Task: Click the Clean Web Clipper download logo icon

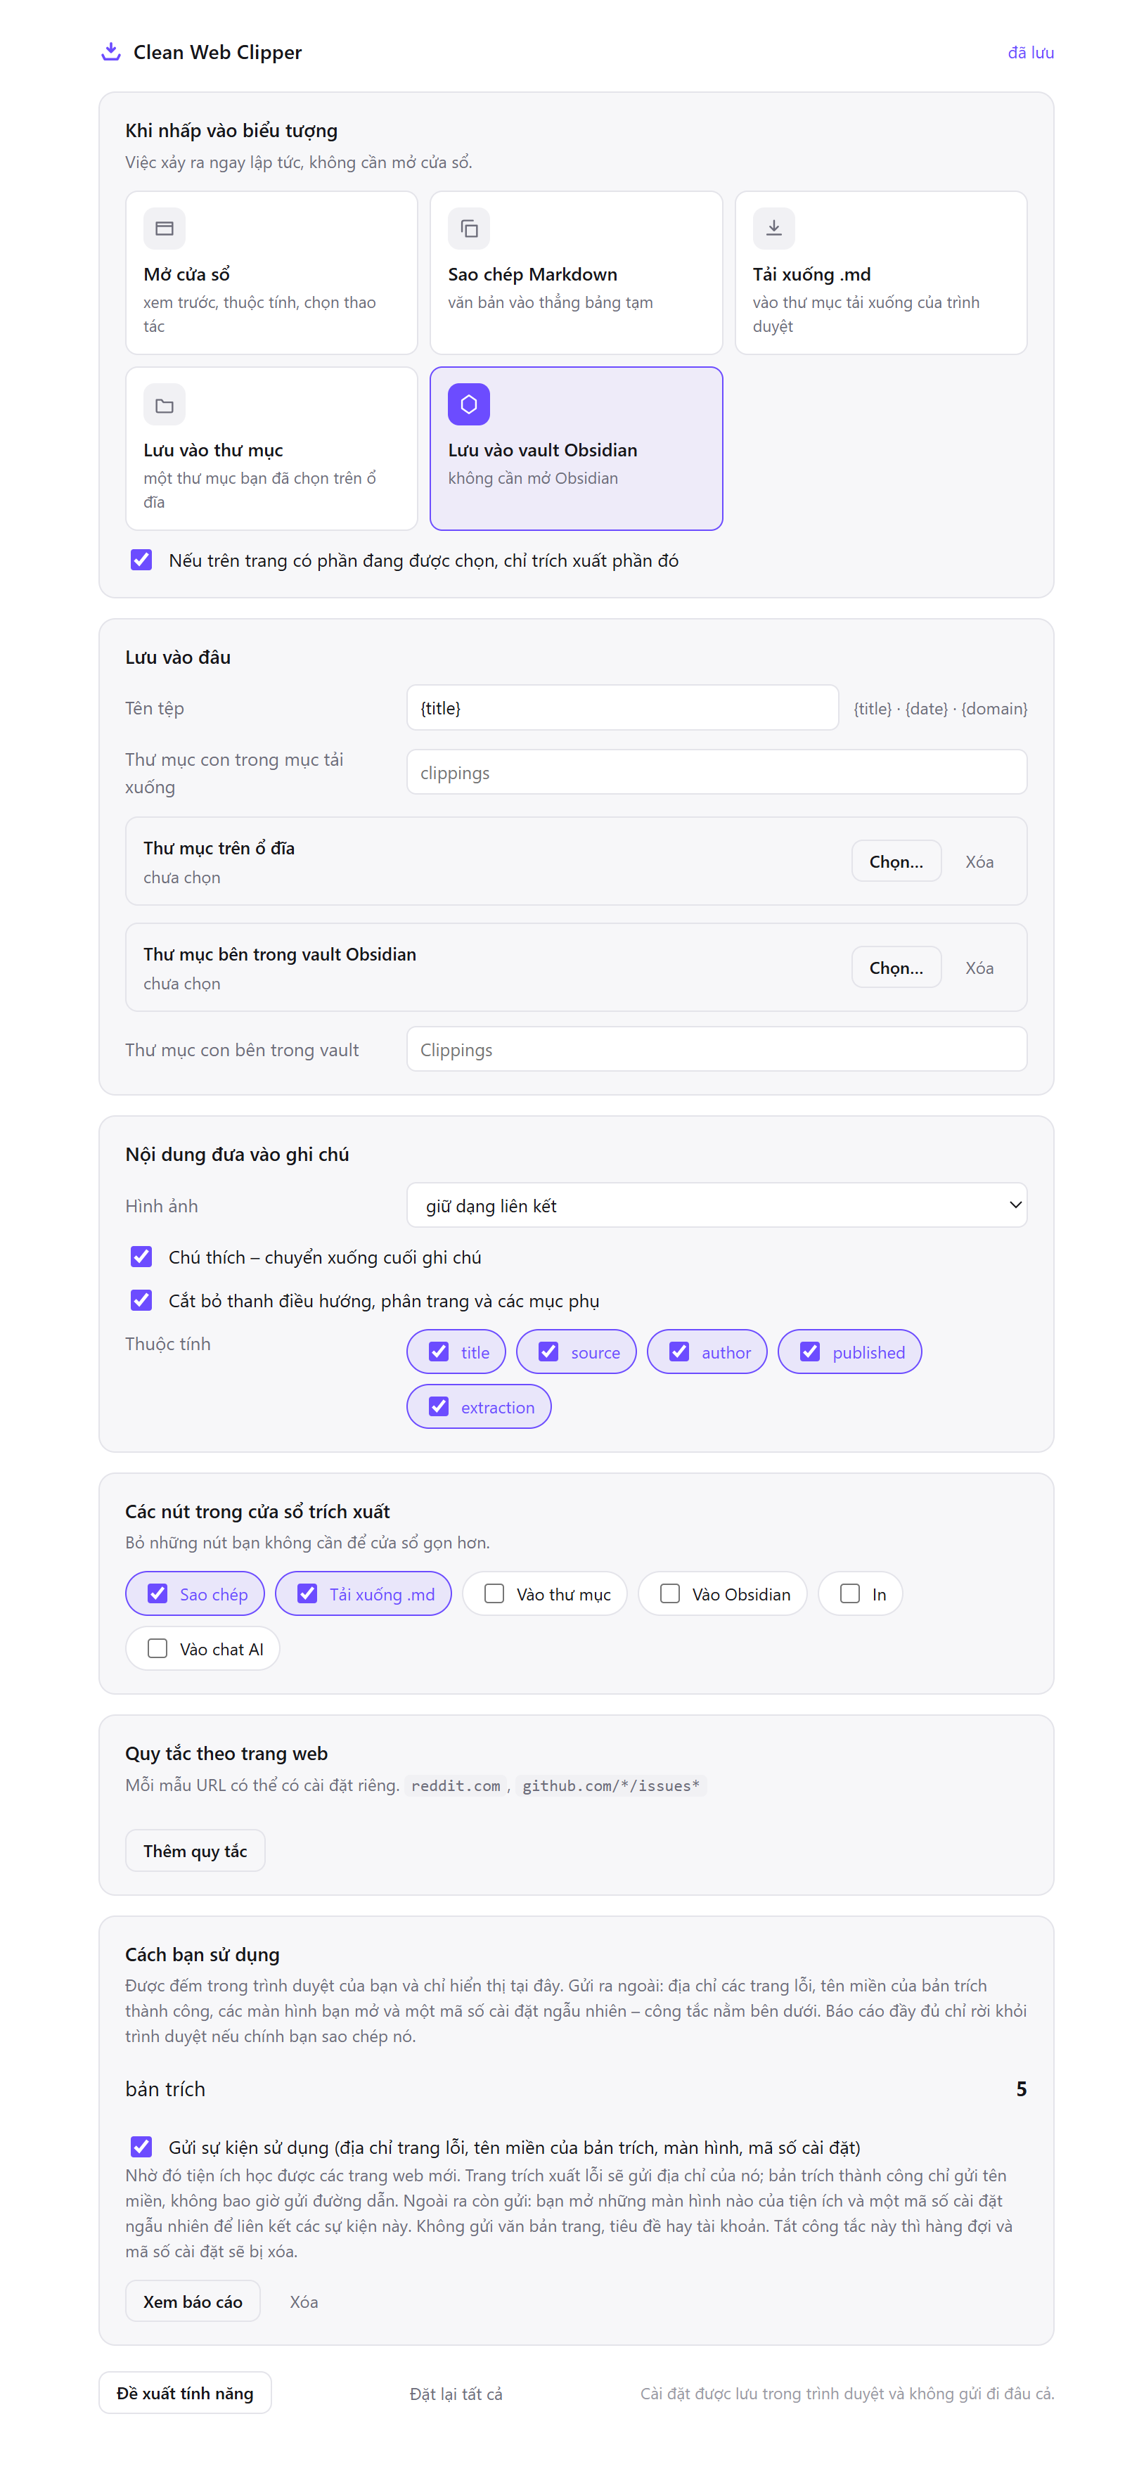Action: [x=110, y=52]
